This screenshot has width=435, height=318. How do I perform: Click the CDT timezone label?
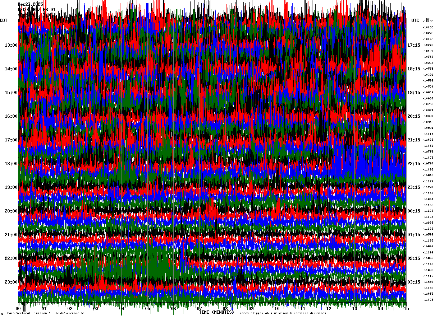pyautogui.click(x=4, y=20)
